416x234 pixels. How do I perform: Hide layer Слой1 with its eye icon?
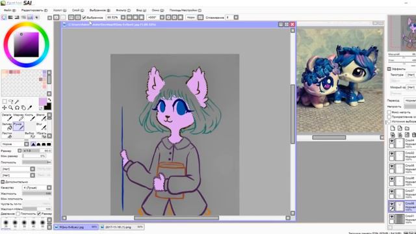click(x=391, y=216)
